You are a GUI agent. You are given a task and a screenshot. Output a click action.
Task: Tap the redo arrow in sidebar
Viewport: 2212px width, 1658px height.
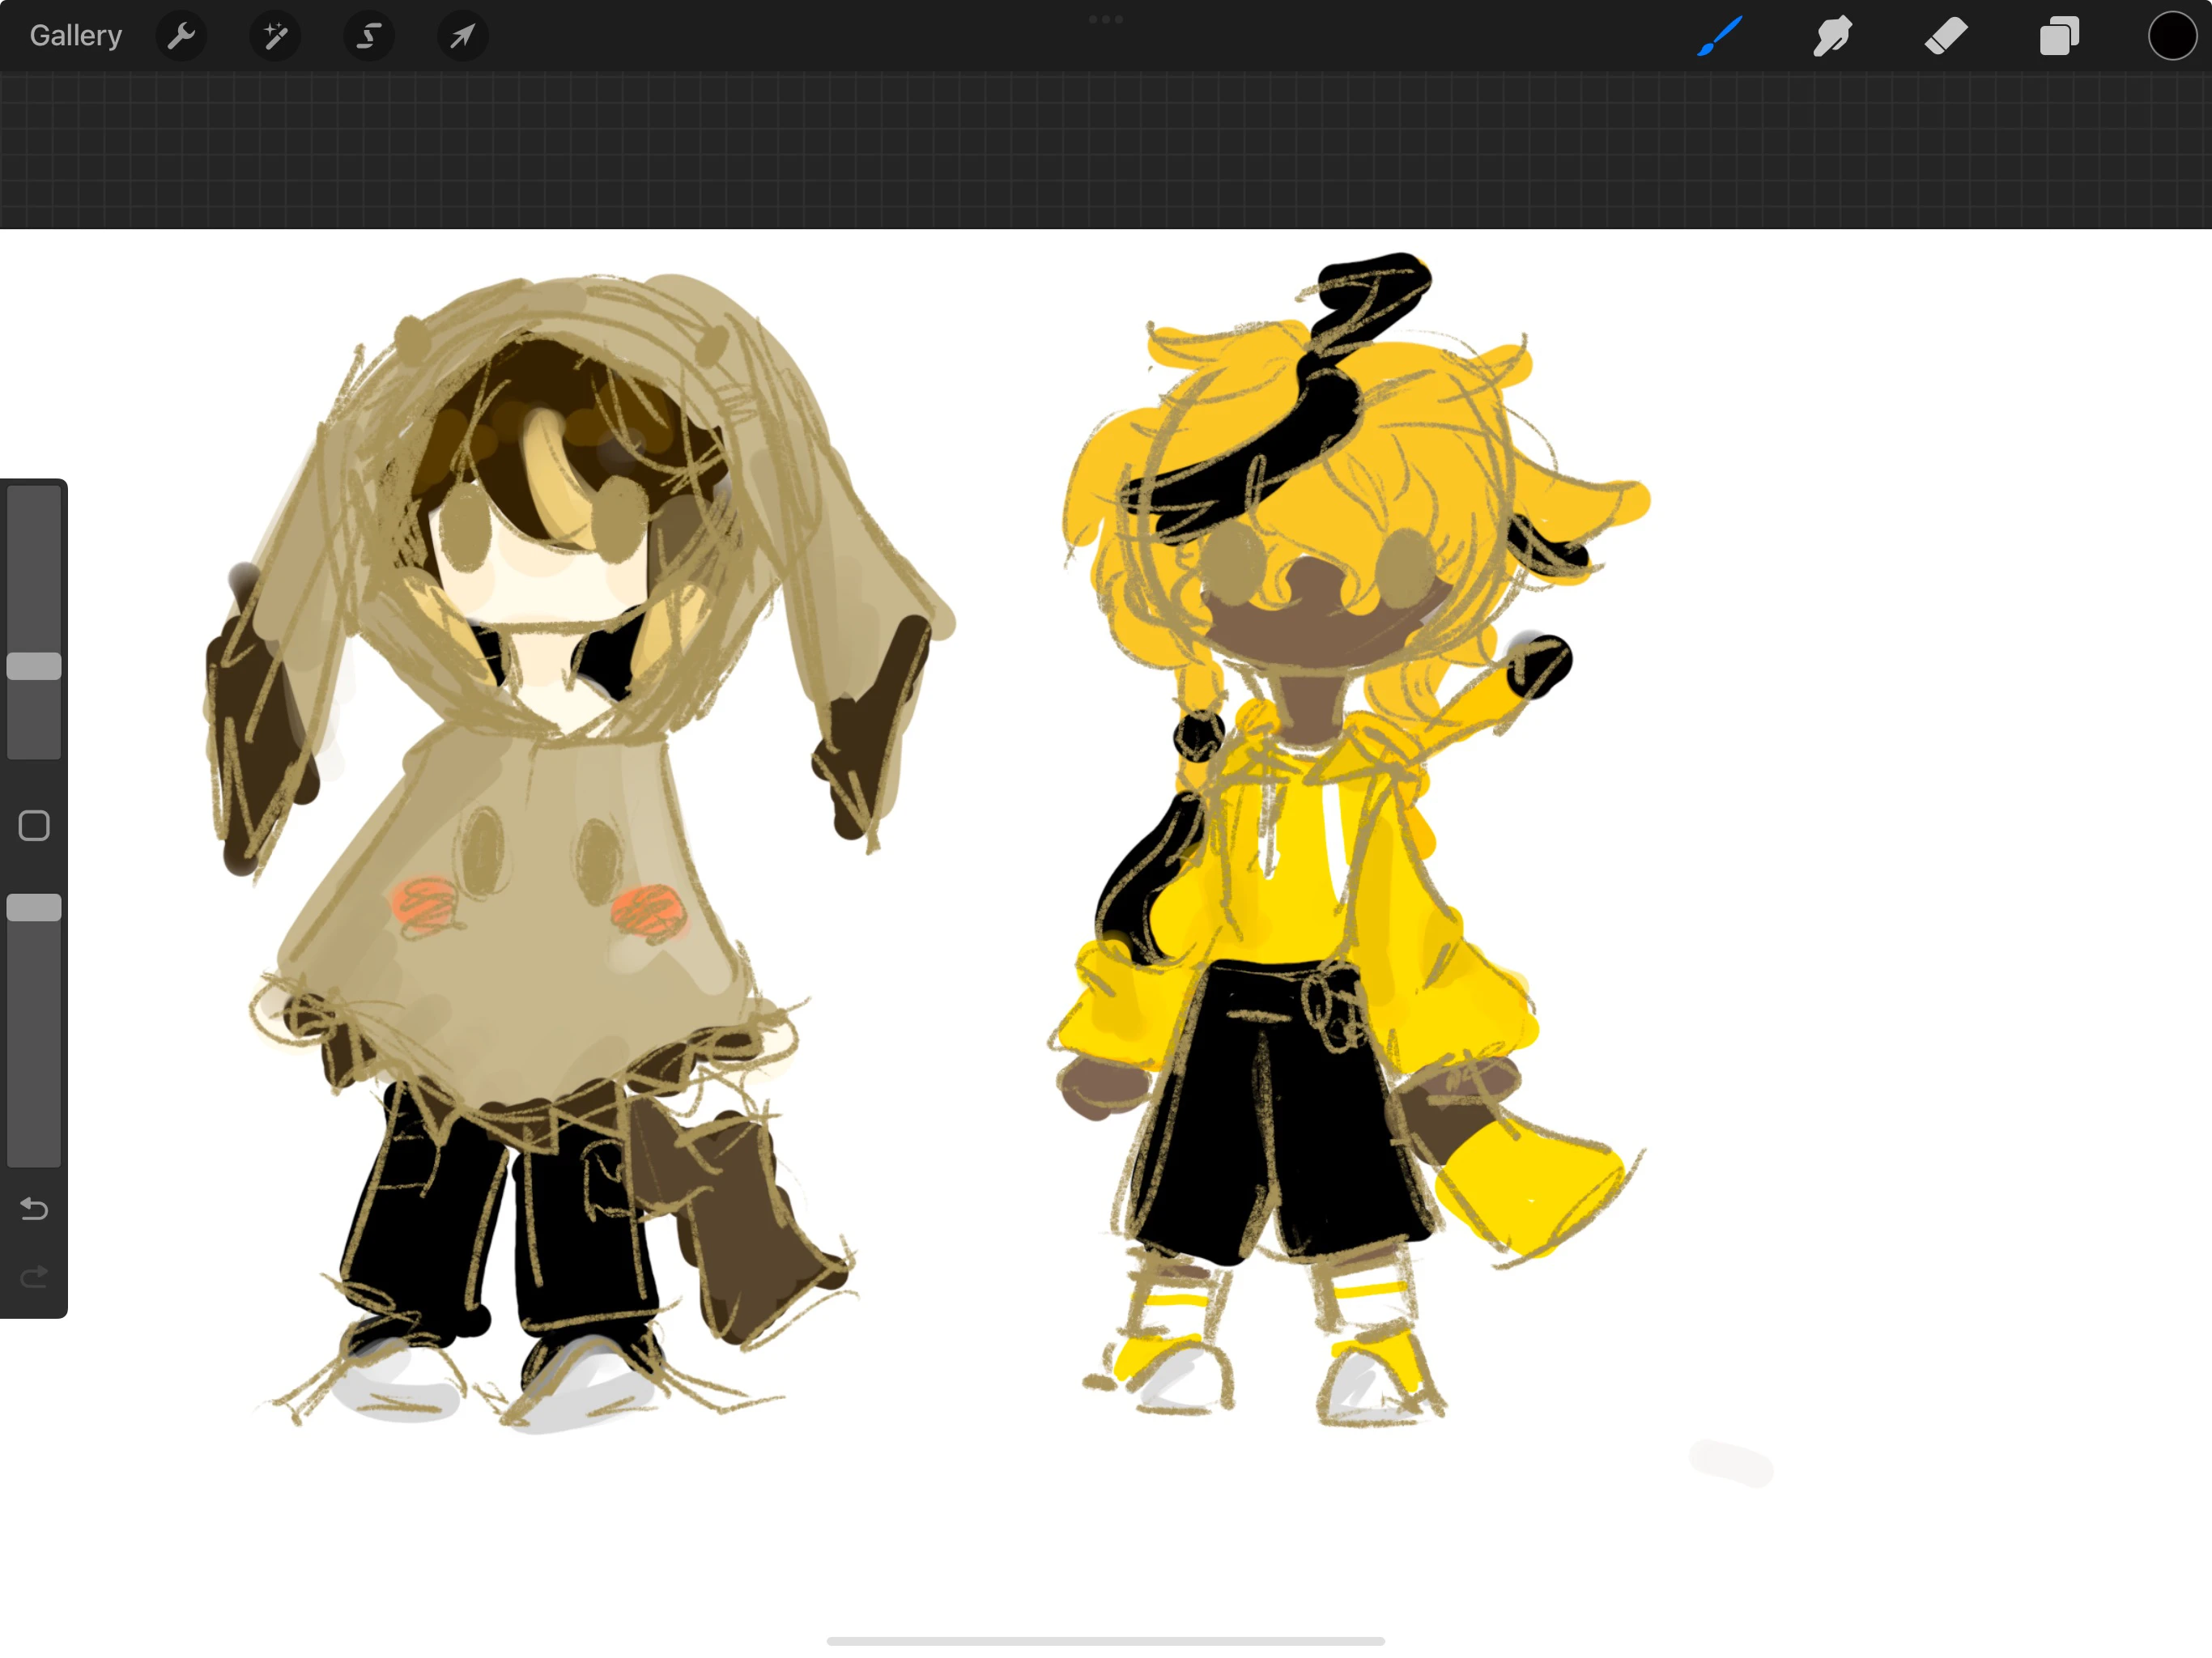point(34,1275)
